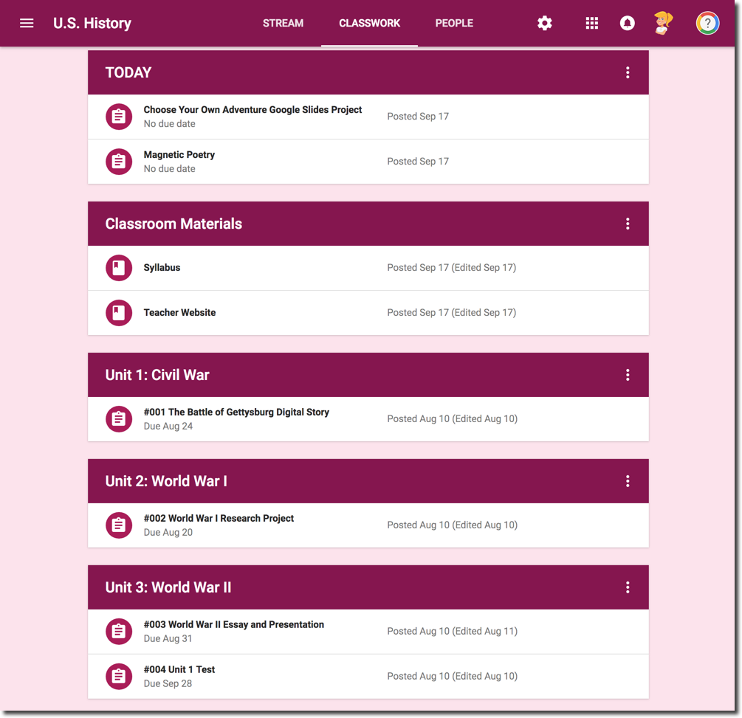
Task: Click the Magnetic Poetry assignment icon
Action: point(119,162)
